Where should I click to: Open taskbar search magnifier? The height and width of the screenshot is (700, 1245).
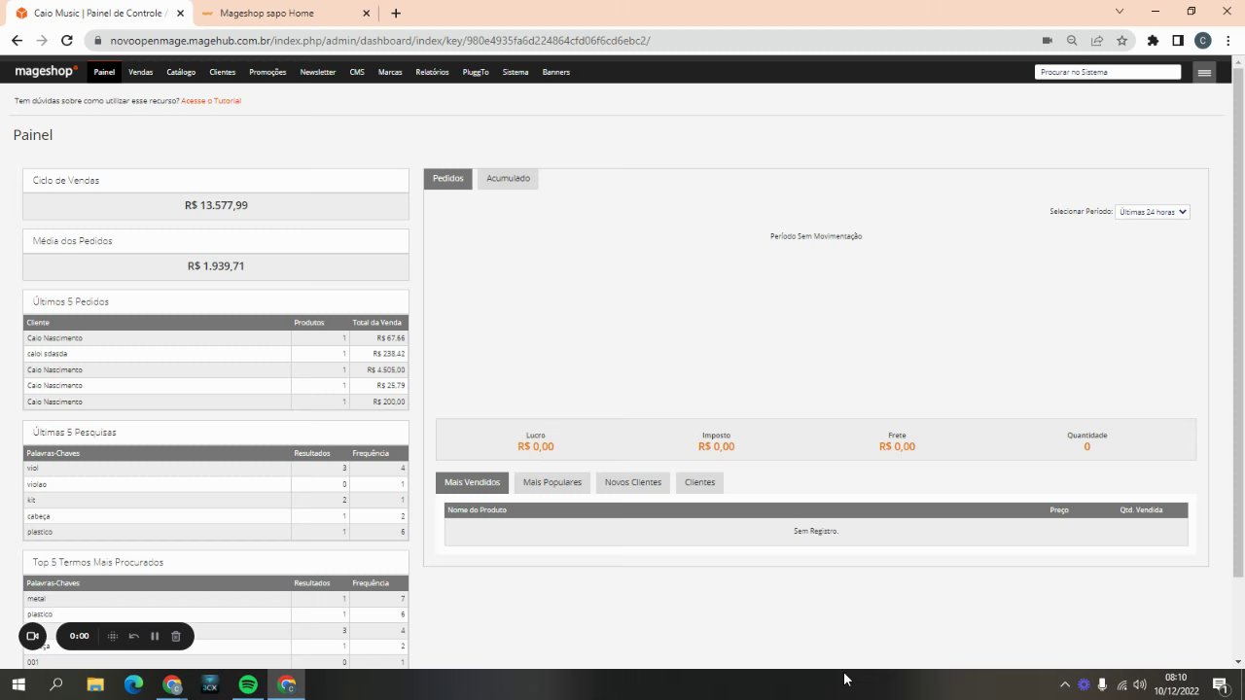coord(56,684)
